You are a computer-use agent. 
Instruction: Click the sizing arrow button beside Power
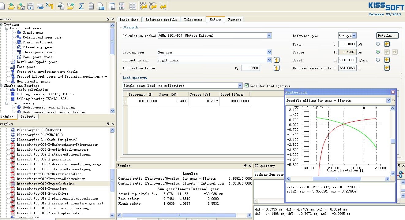click(387, 44)
